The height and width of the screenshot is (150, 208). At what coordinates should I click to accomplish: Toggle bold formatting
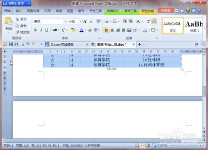coord(35,30)
